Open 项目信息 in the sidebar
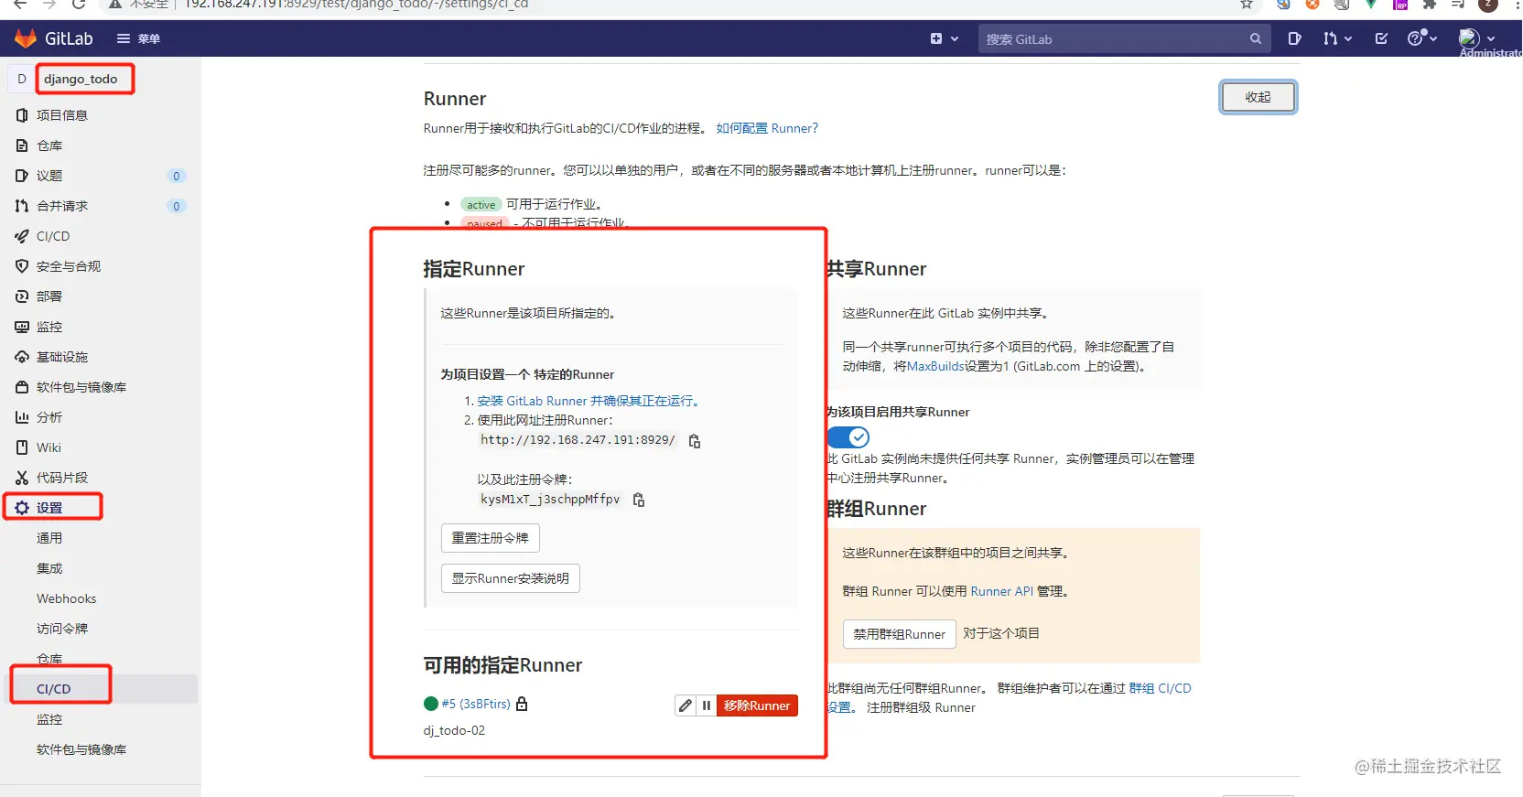Viewport: 1523px width, 797px height. click(62, 115)
